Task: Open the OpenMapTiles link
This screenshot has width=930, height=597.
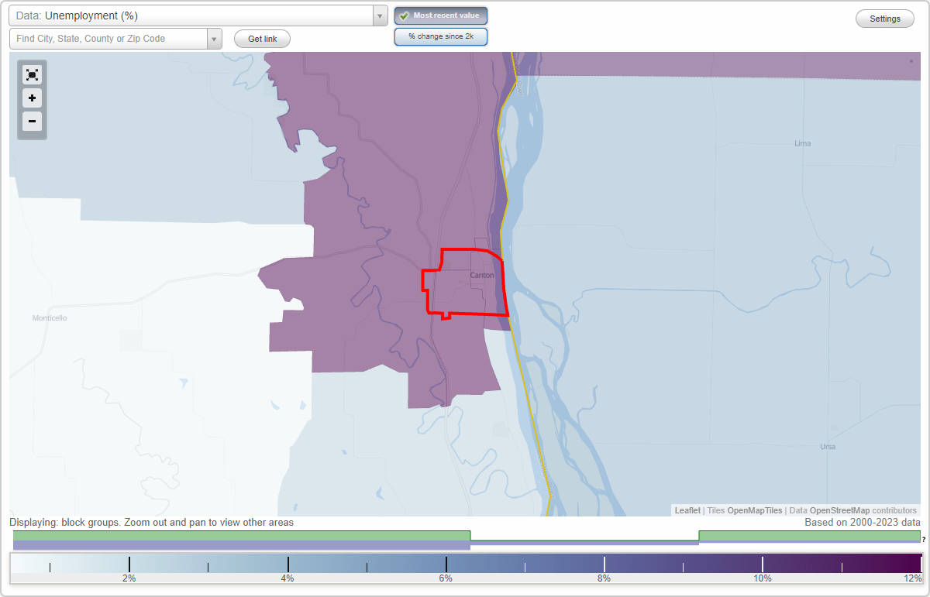Action: coord(754,510)
